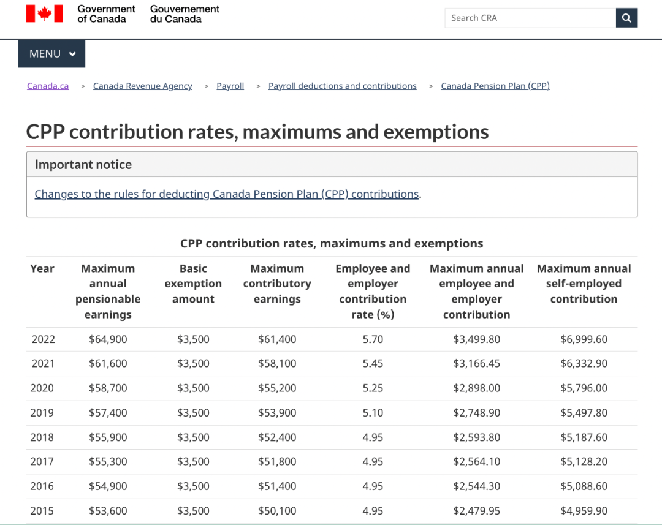This screenshot has width=662, height=525.
Task: Open link about changes to CPP deduction rules
Action: [227, 194]
